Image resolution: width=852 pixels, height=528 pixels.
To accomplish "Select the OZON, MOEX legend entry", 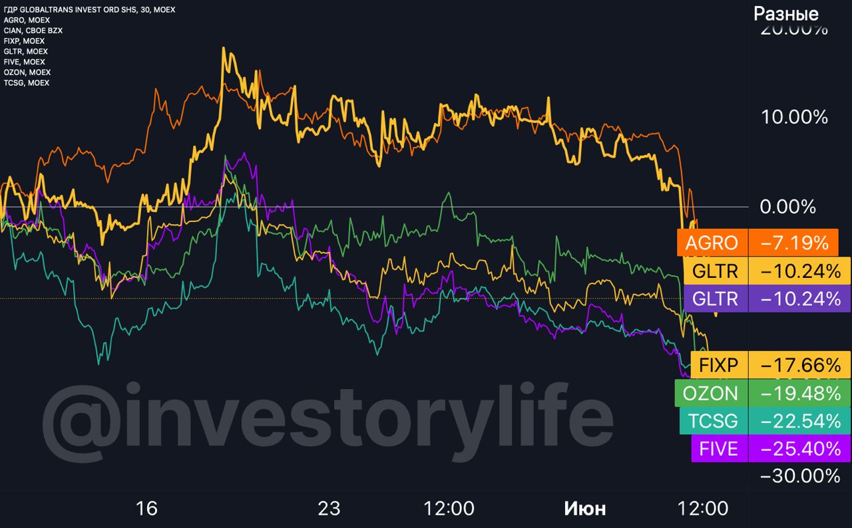I will point(27,72).
